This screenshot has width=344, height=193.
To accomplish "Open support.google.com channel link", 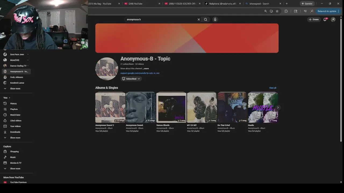I will (x=140, y=73).
